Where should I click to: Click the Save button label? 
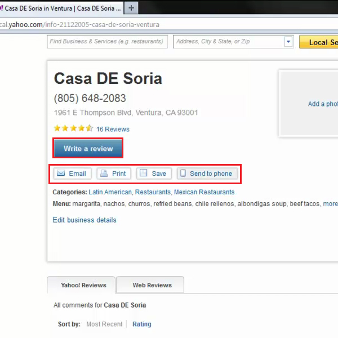(x=159, y=174)
